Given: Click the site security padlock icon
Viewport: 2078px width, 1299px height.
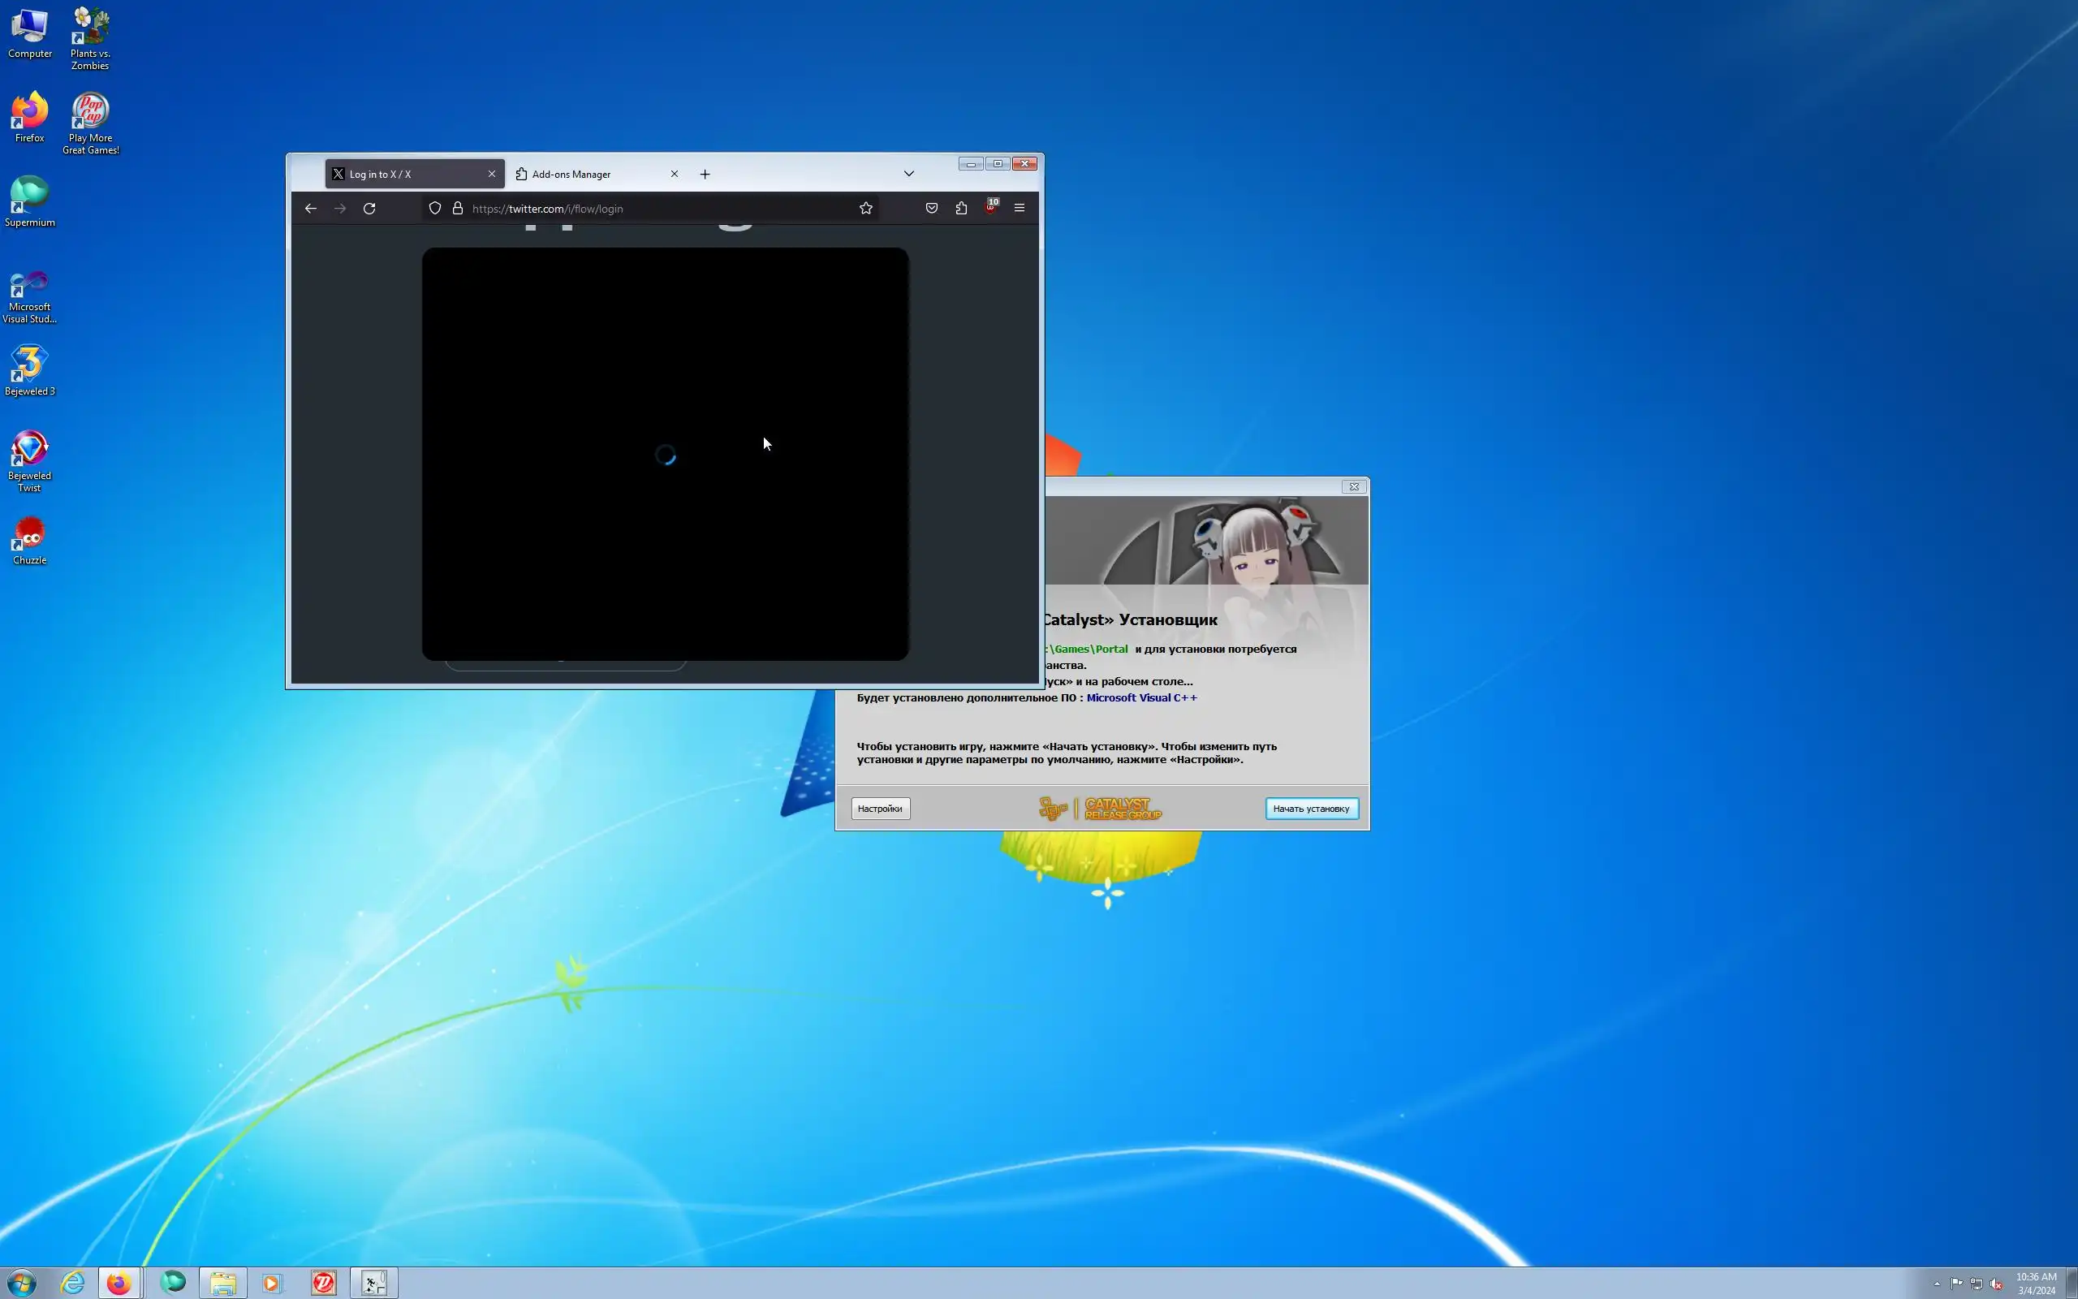Looking at the screenshot, I should click(x=458, y=209).
